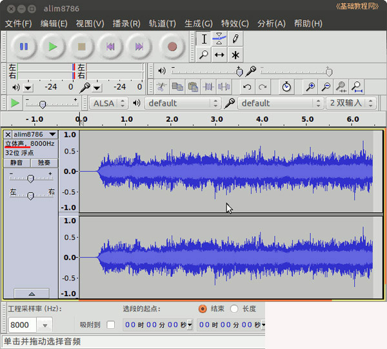Image resolution: width=387 pixels, height=349 pixels.
Task: Start playback with the green Play button
Action: [x=53, y=46]
